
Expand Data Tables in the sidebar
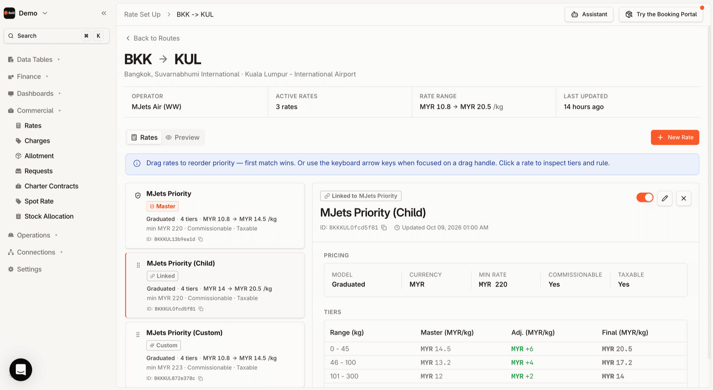[x=34, y=60]
